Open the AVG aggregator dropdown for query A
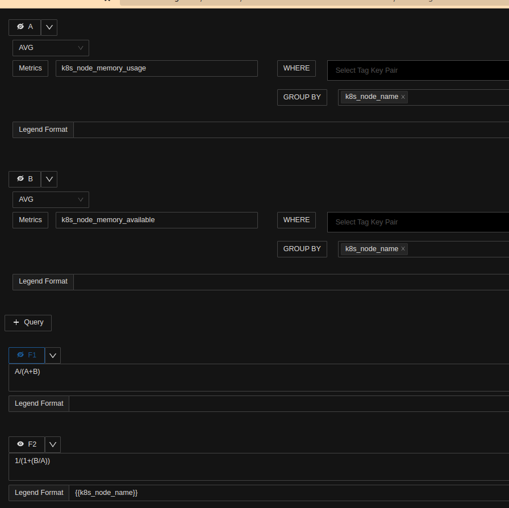 51,48
